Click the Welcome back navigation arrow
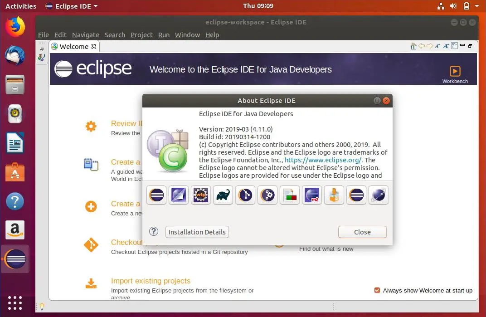Viewport: 486px width, 317px height. pos(422,46)
